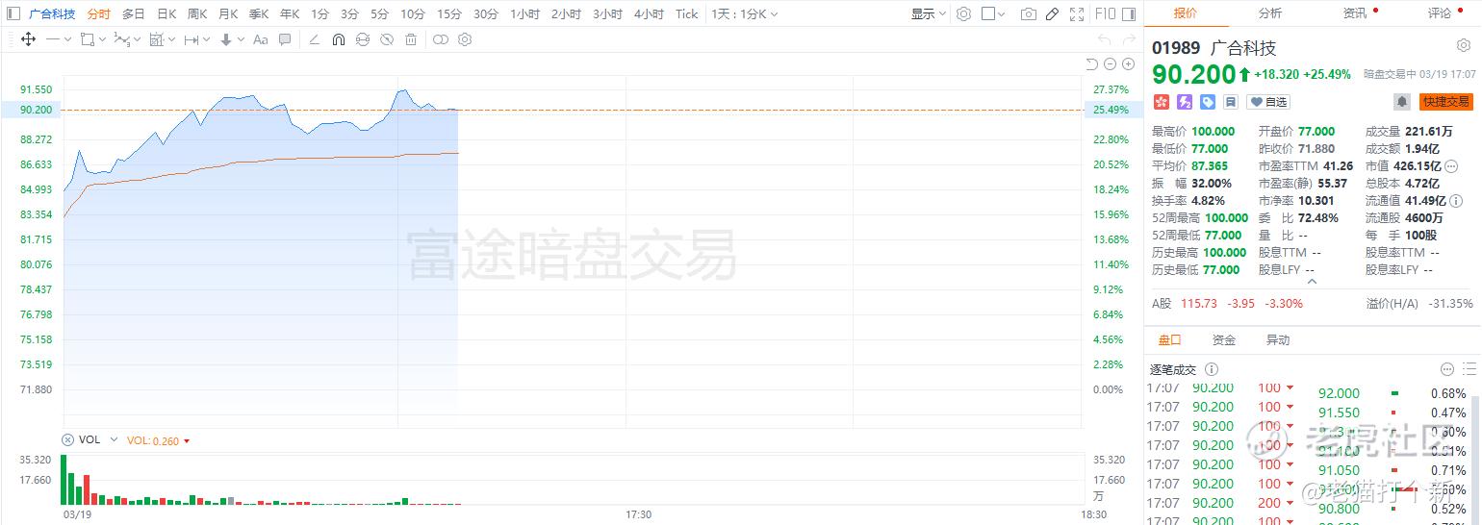This screenshot has width=1482, height=525.
Task: Toggle the magnet snap mode
Action: pyautogui.click(x=338, y=39)
